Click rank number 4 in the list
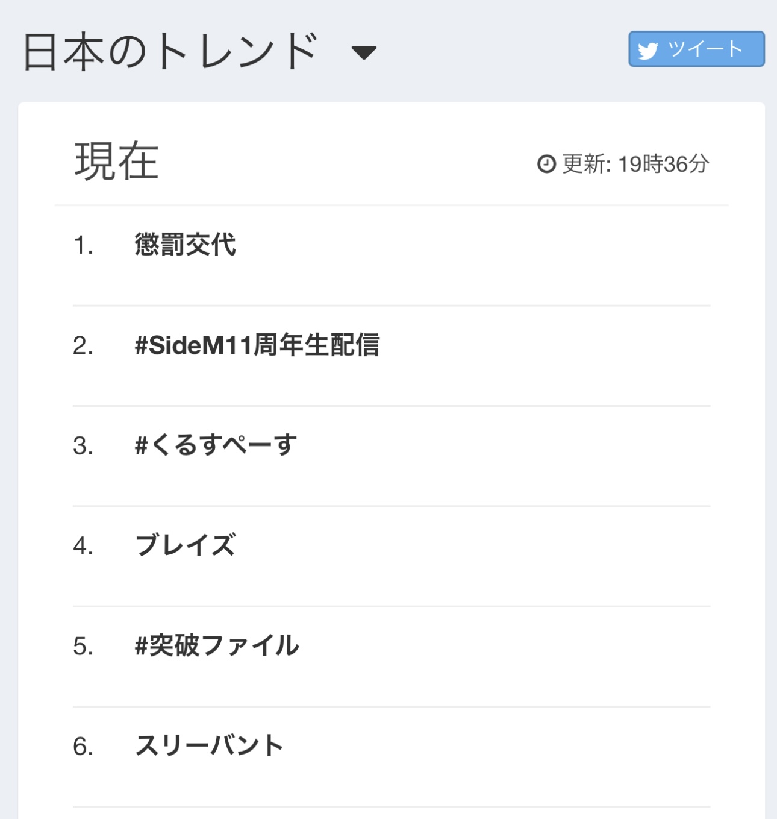The height and width of the screenshot is (819, 777). [x=83, y=546]
